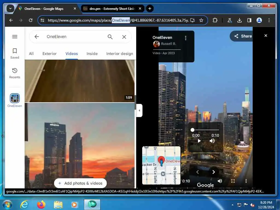Mute volume in overlay controls

coord(212,141)
